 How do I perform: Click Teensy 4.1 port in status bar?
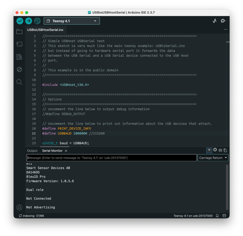click(x=193, y=216)
